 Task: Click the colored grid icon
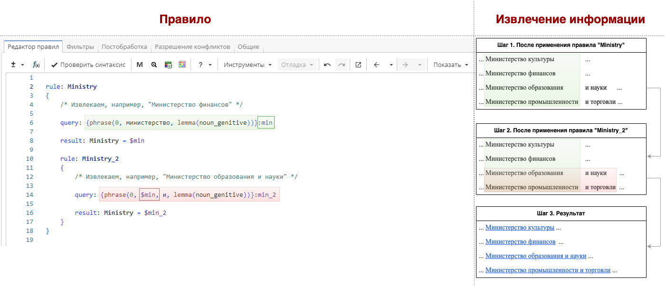click(x=182, y=65)
